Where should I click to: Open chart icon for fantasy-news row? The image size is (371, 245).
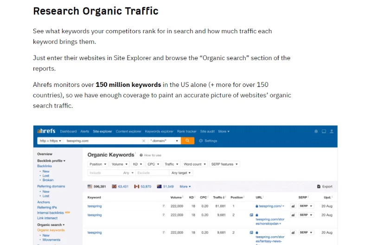click(x=293, y=233)
